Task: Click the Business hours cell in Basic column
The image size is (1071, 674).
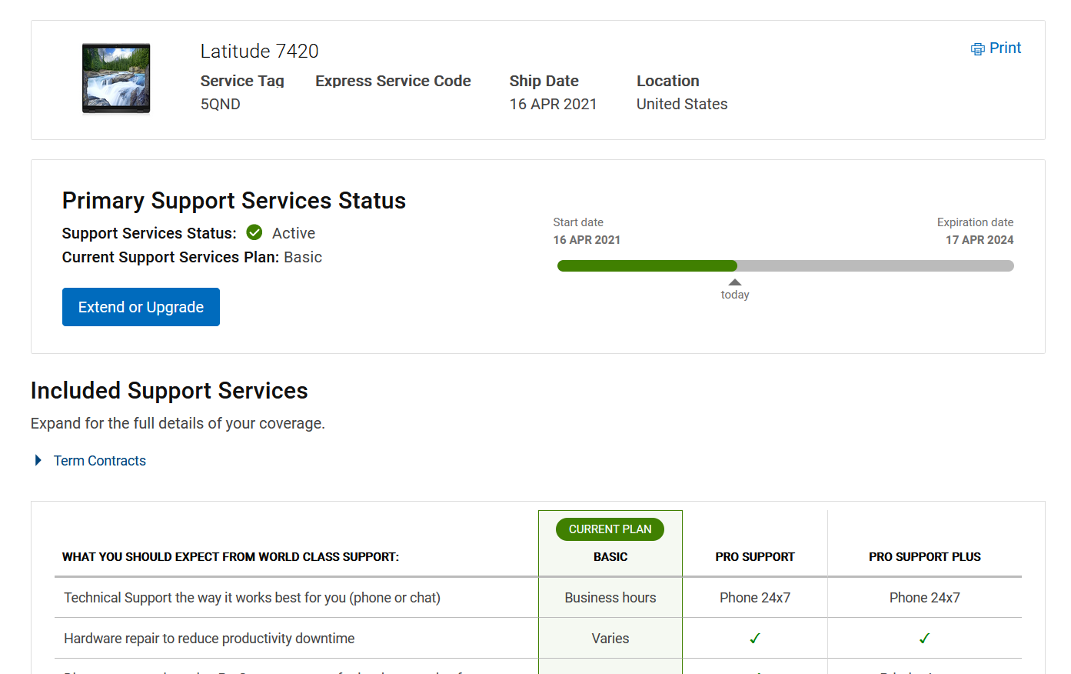Action: tap(610, 598)
